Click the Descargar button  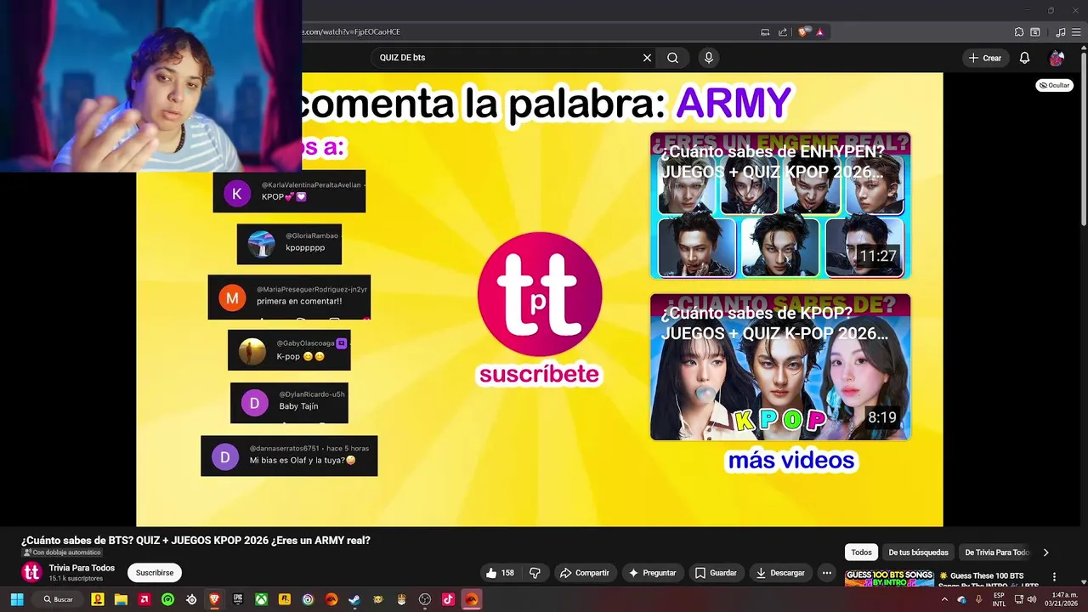coord(780,573)
